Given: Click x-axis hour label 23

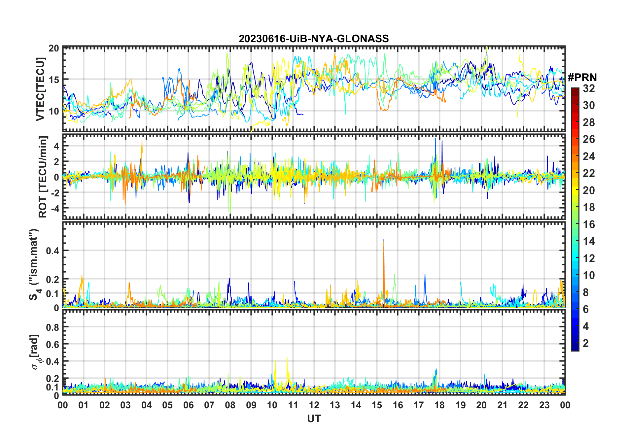Looking at the screenshot, I should pyautogui.click(x=544, y=405).
